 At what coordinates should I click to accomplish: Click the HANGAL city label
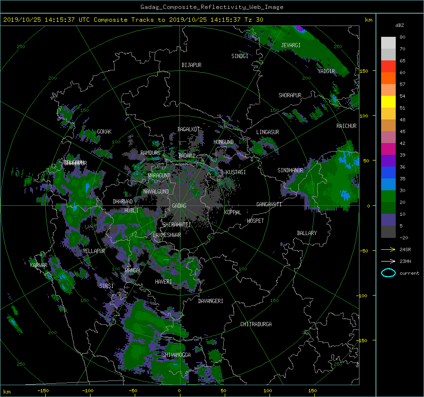point(133,270)
